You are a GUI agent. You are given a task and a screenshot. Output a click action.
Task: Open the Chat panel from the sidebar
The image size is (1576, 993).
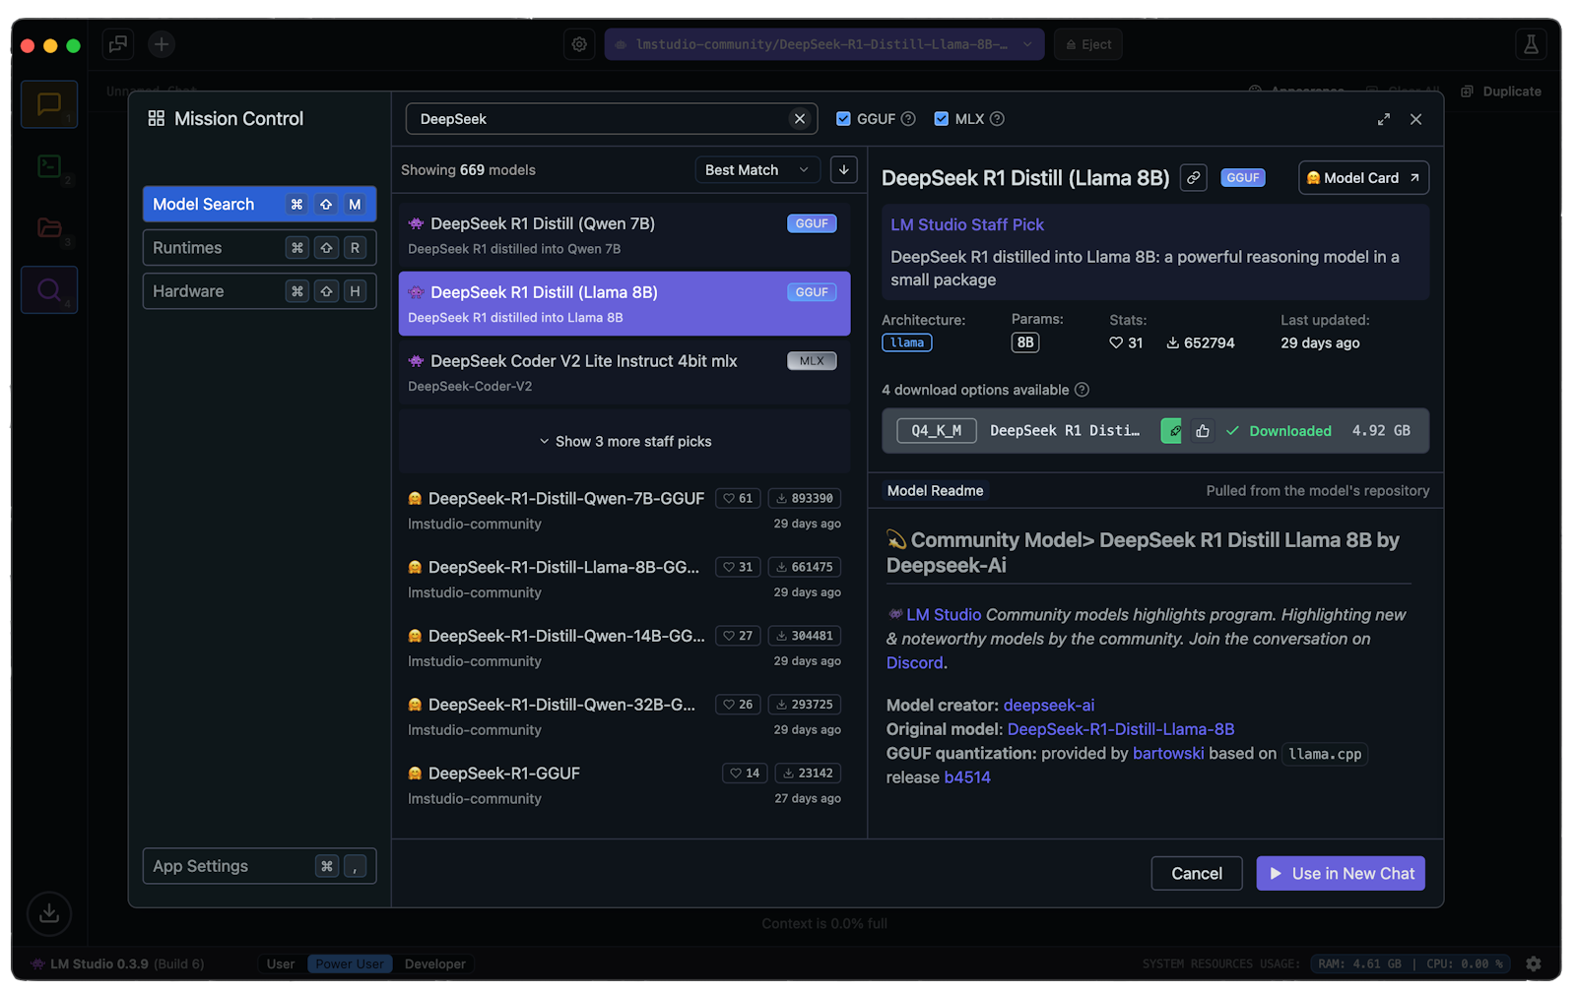pos(48,103)
